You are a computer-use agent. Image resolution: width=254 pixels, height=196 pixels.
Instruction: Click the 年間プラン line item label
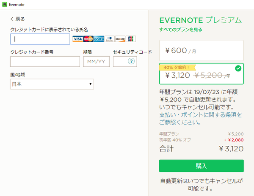(x=169, y=134)
